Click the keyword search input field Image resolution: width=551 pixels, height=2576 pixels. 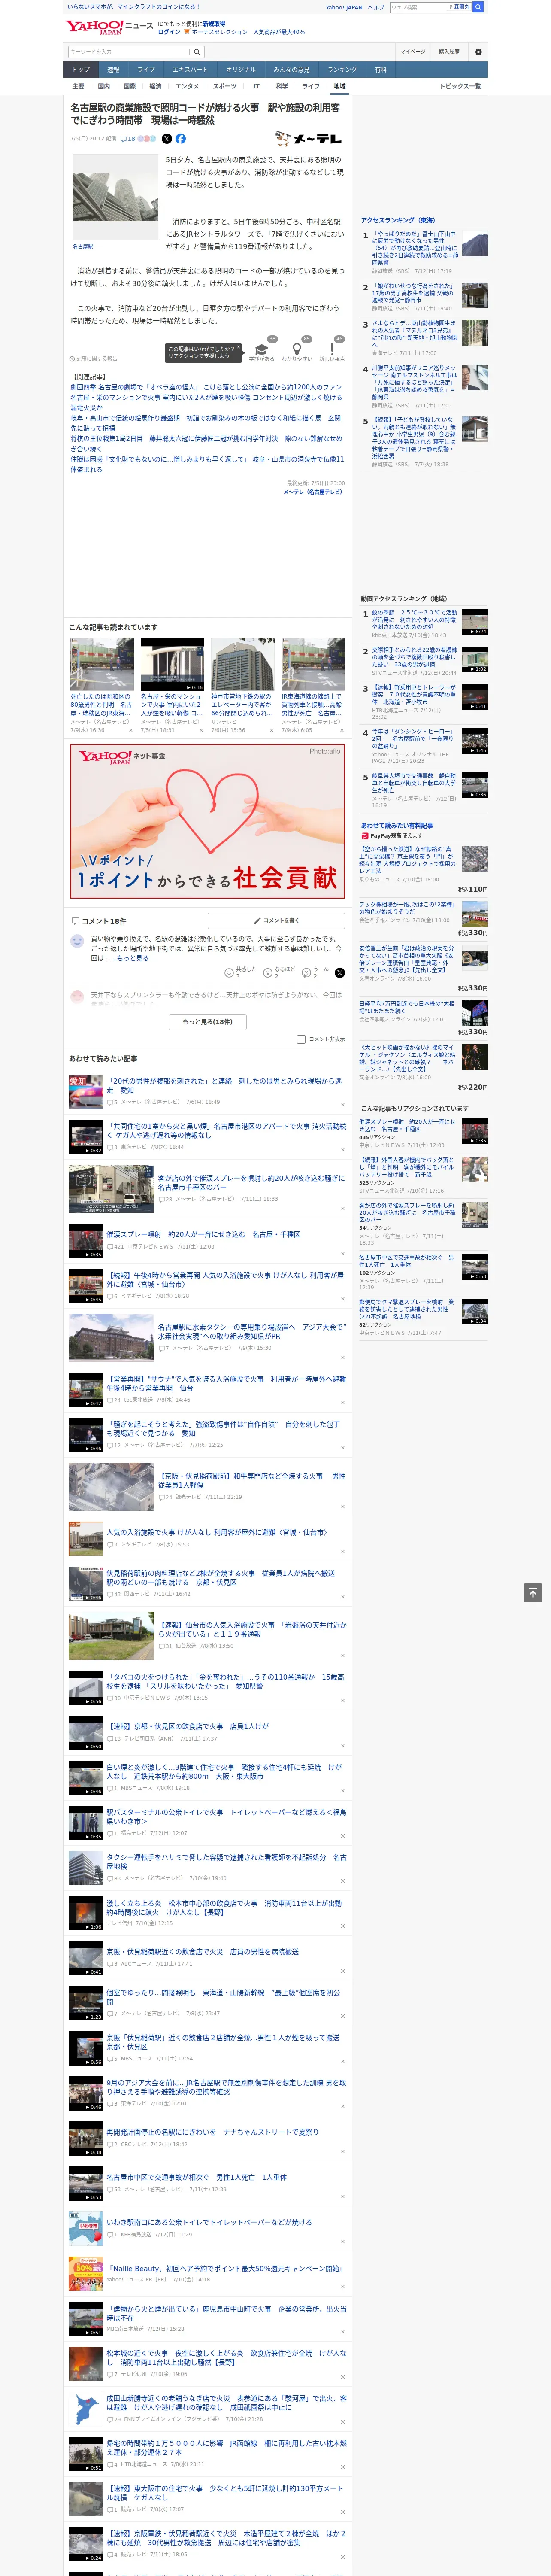click(x=129, y=52)
